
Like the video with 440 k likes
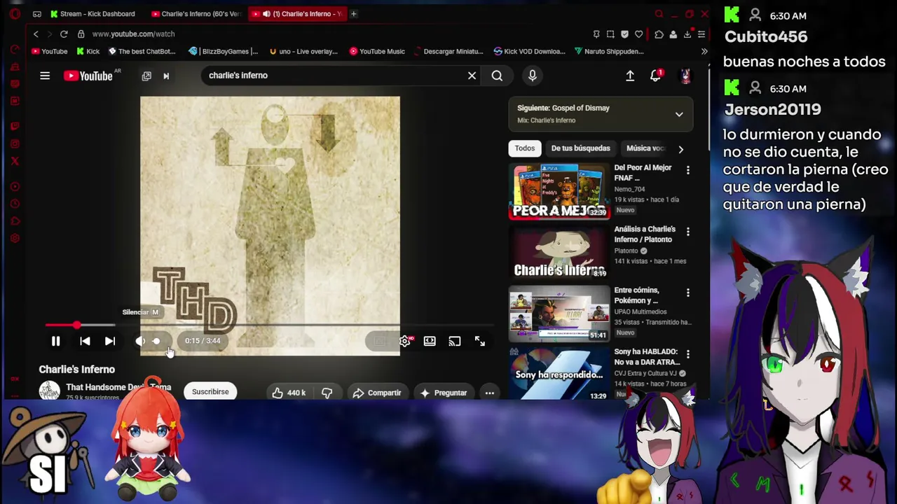coord(289,393)
